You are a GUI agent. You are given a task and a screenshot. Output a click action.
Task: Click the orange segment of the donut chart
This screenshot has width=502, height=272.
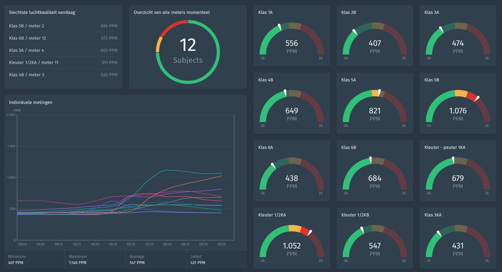pos(159,45)
